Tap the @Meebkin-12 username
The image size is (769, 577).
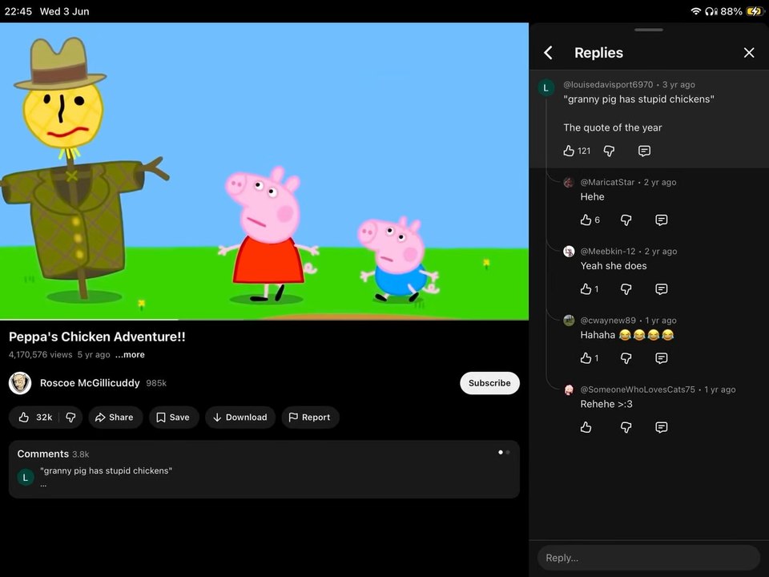click(608, 251)
